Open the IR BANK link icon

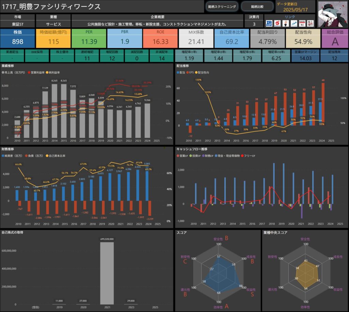269,23
